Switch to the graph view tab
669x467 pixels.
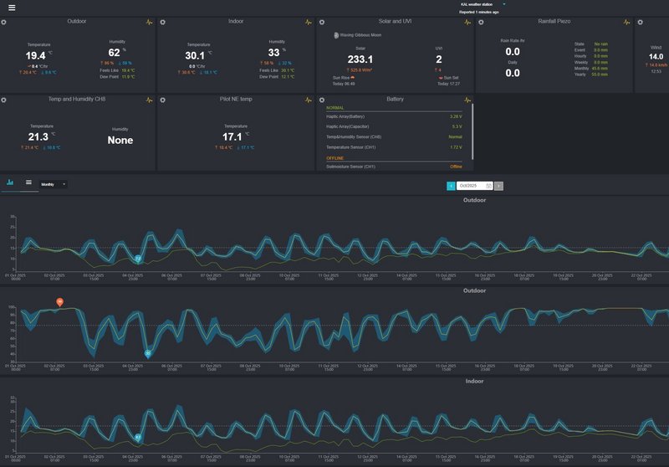point(10,182)
